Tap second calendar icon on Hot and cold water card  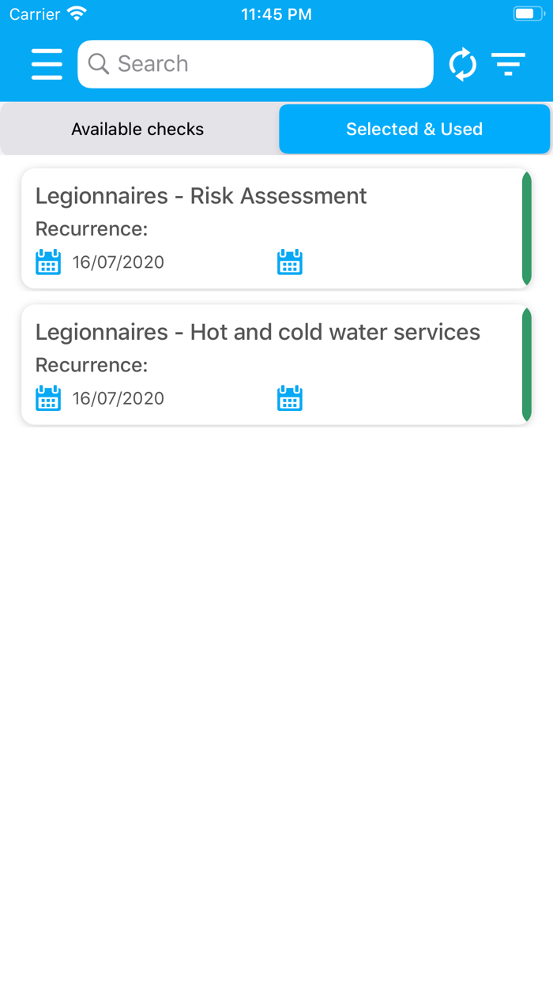(290, 398)
